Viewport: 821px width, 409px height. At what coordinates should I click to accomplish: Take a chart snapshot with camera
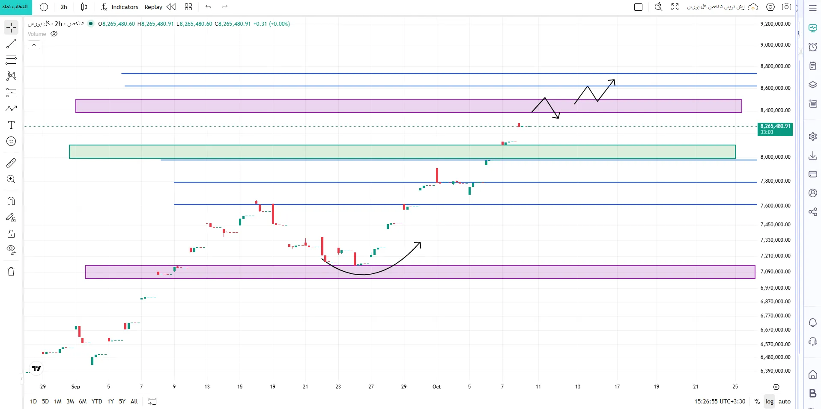pos(786,7)
